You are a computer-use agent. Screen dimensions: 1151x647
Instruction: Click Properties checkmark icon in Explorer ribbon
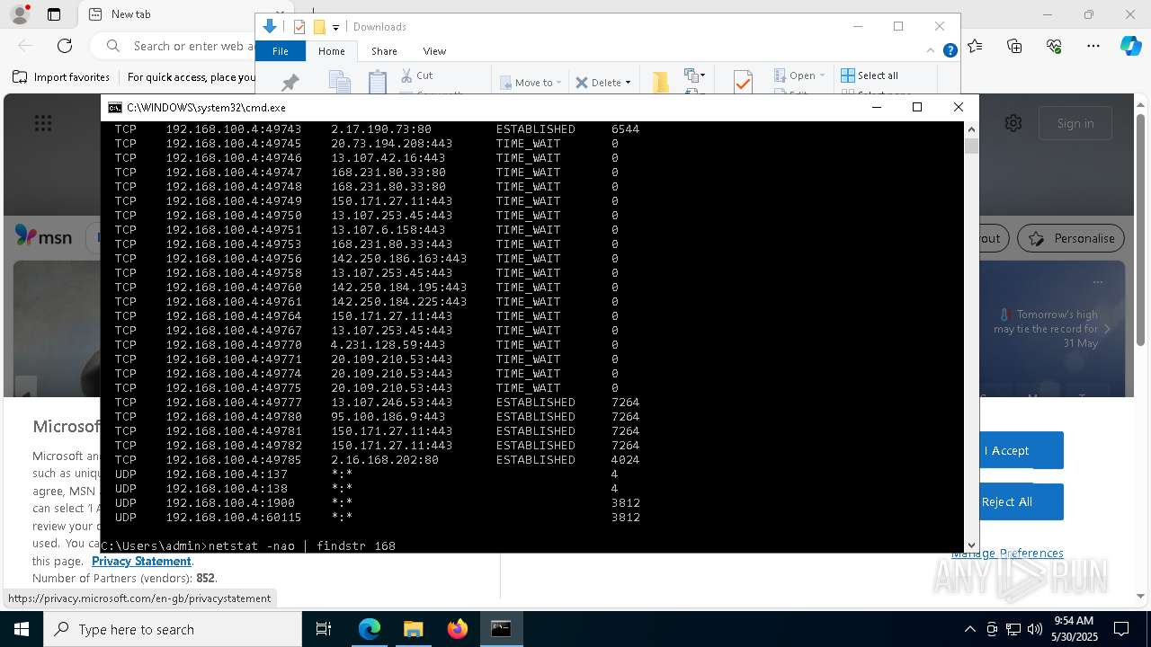[743, 82]
